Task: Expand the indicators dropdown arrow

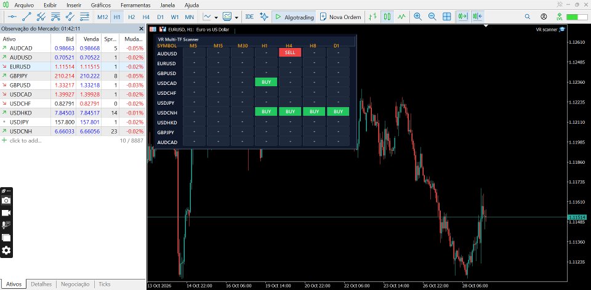Action: click(x=236, y=17)
